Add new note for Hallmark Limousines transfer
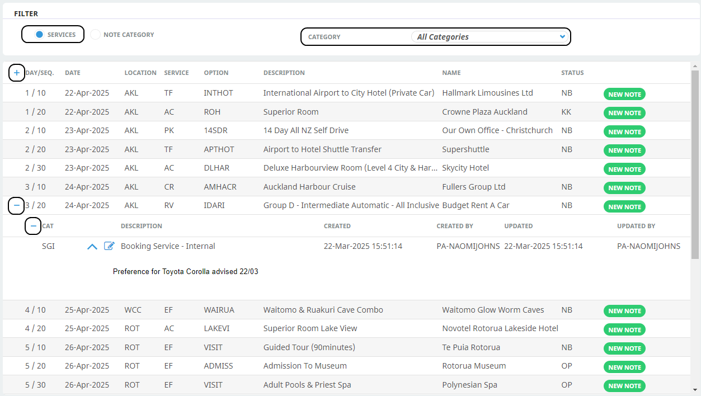This screenshot has width=701, height=396. (x=624, y=95)
